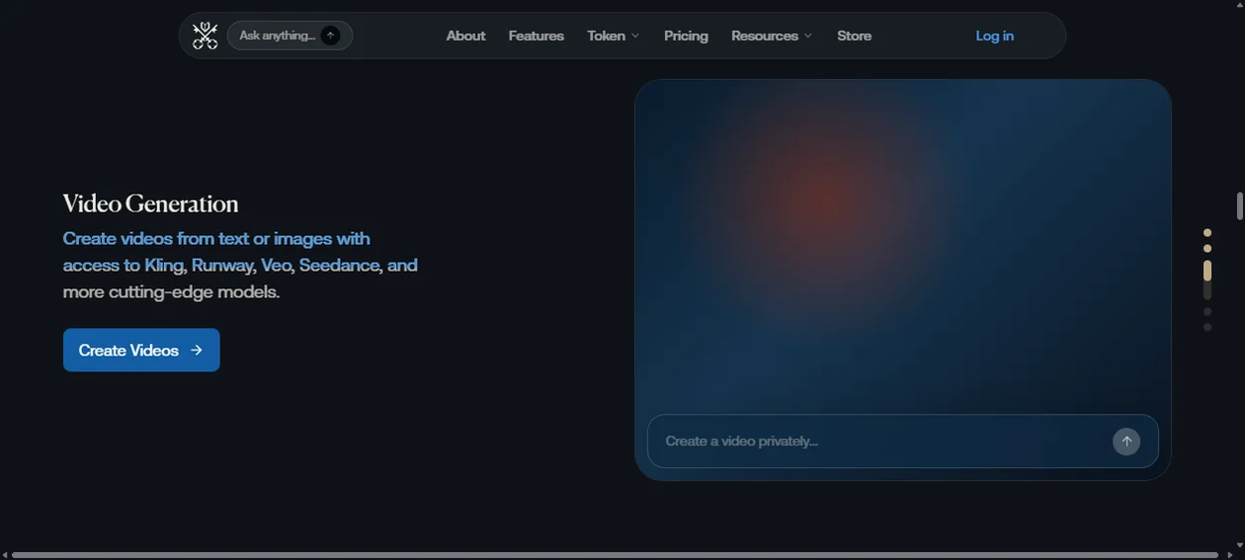1245x560 pixels.
Task: Select the fourth slide indicator dot
Action: pos(1207,311)
